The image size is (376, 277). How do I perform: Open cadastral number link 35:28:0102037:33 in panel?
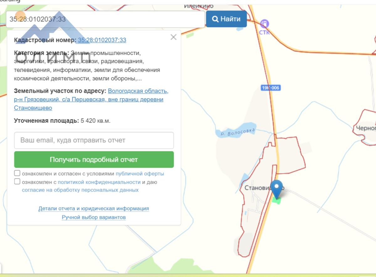click(102, 40)
